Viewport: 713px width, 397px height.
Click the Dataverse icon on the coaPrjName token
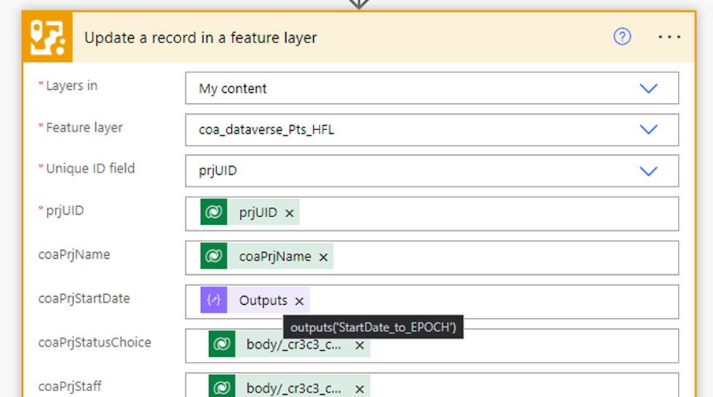click(x=214, y=257)
